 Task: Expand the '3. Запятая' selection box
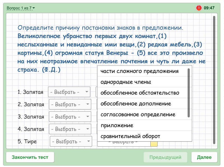[70, 117]
